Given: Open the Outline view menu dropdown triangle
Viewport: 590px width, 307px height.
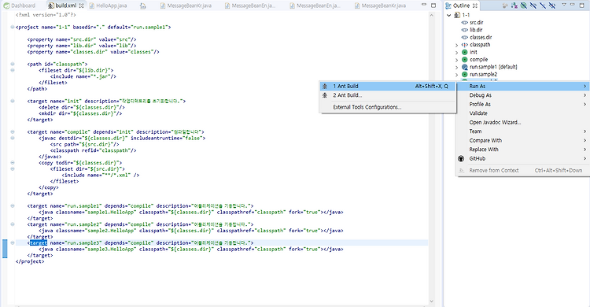Looking at the screenshot, I should [564, 5].
